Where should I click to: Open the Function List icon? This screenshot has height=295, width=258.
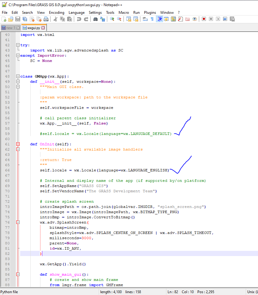180,19
